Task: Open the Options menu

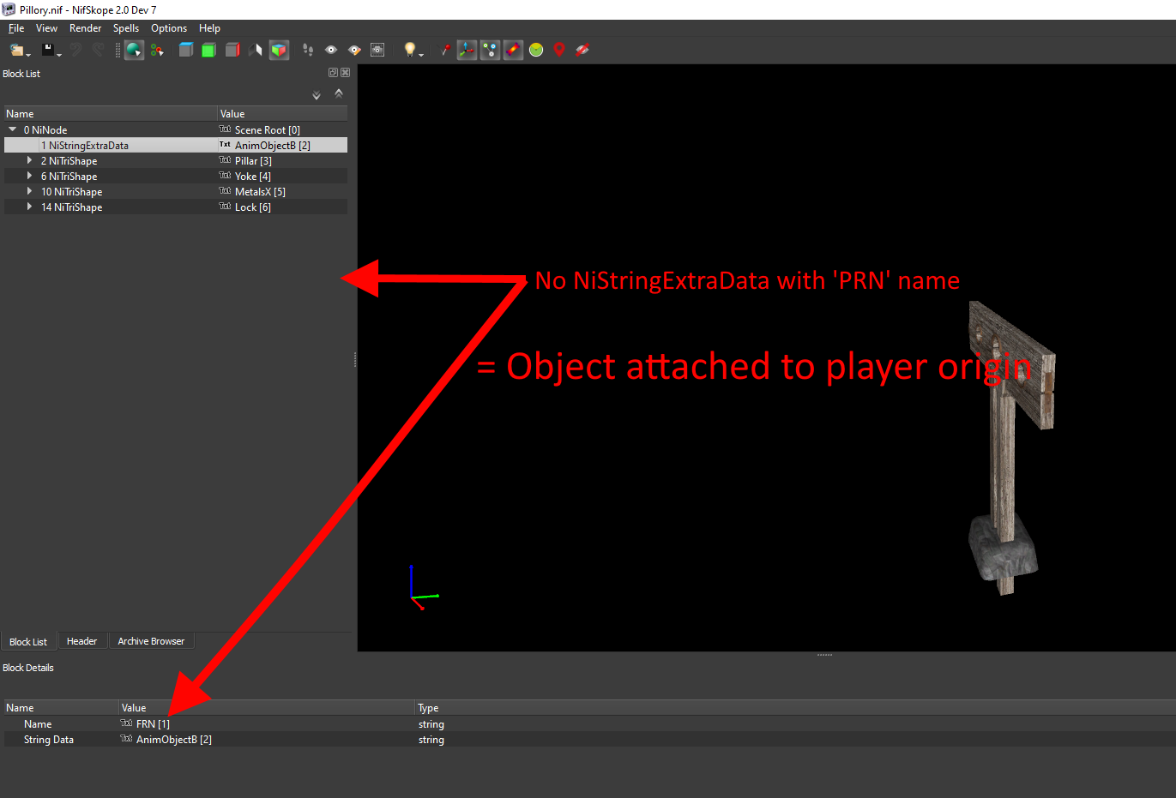Action: [169, 28]
